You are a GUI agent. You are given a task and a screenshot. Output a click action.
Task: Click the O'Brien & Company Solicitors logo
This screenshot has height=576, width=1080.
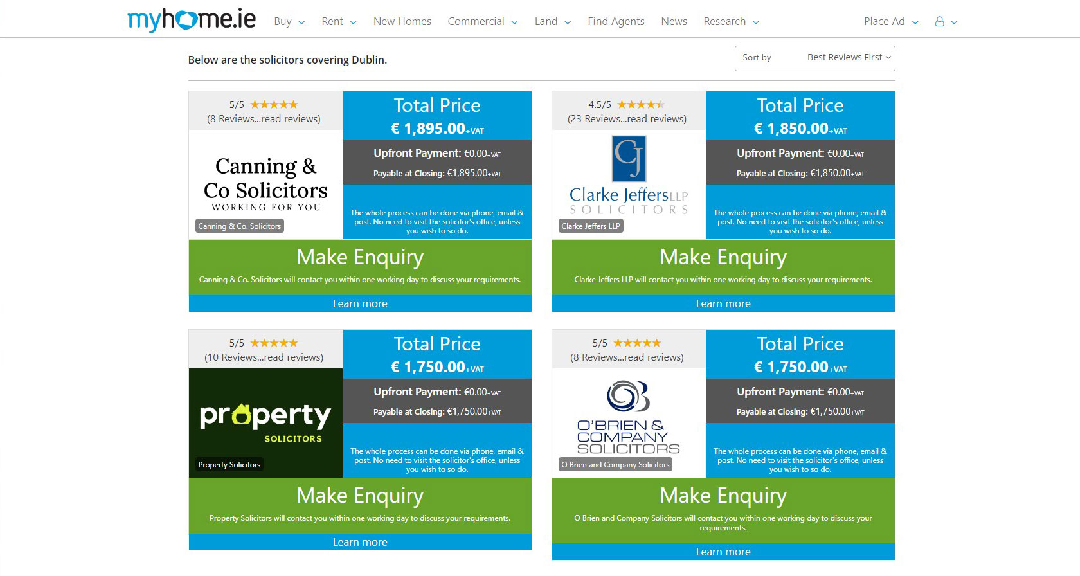point(629,417)
